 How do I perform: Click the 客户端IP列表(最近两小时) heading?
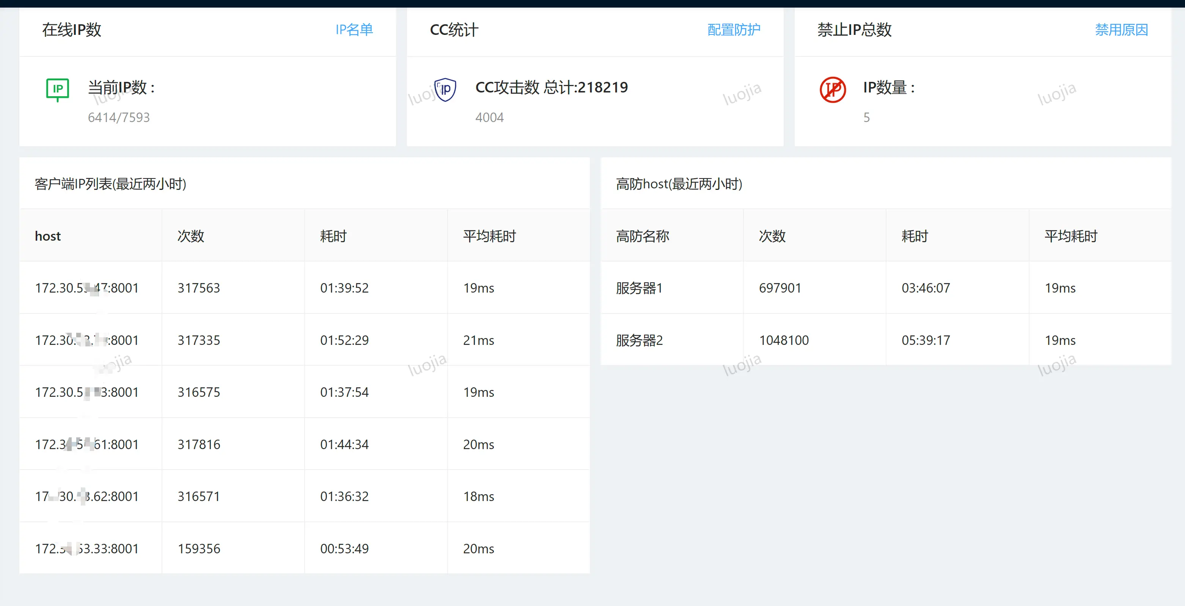[x=110, y=184]
